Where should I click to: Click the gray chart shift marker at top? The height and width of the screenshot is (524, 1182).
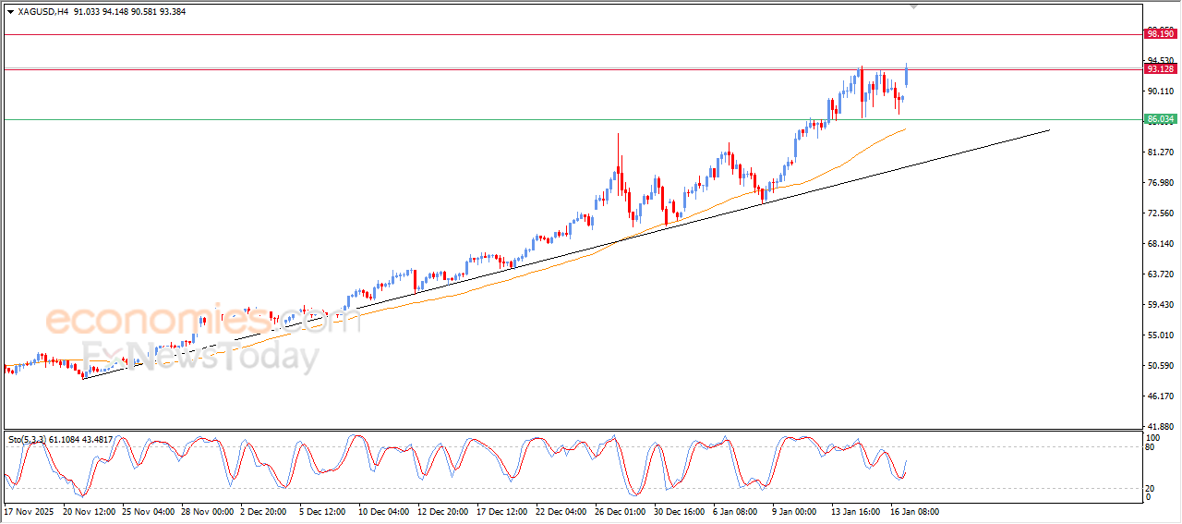pyautogui.click(x=914, y=6)
